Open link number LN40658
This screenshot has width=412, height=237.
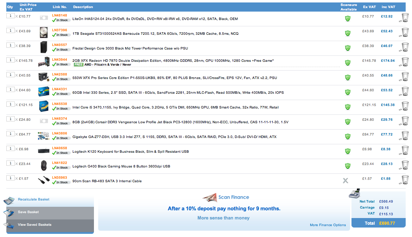tap(60, 148)
